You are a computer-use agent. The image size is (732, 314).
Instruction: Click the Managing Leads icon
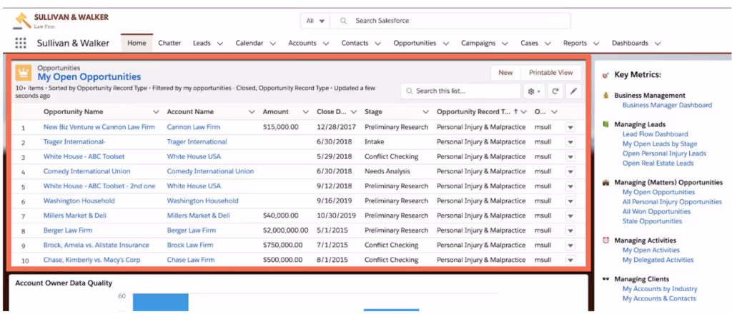coord(606,124)
